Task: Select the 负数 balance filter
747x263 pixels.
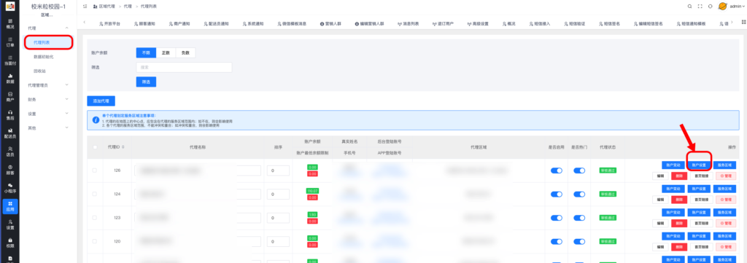Action: (185, 52)
